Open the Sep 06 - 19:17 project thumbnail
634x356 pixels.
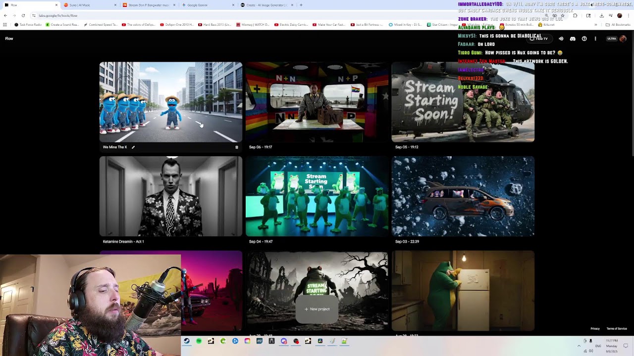[x=317, y=102]
